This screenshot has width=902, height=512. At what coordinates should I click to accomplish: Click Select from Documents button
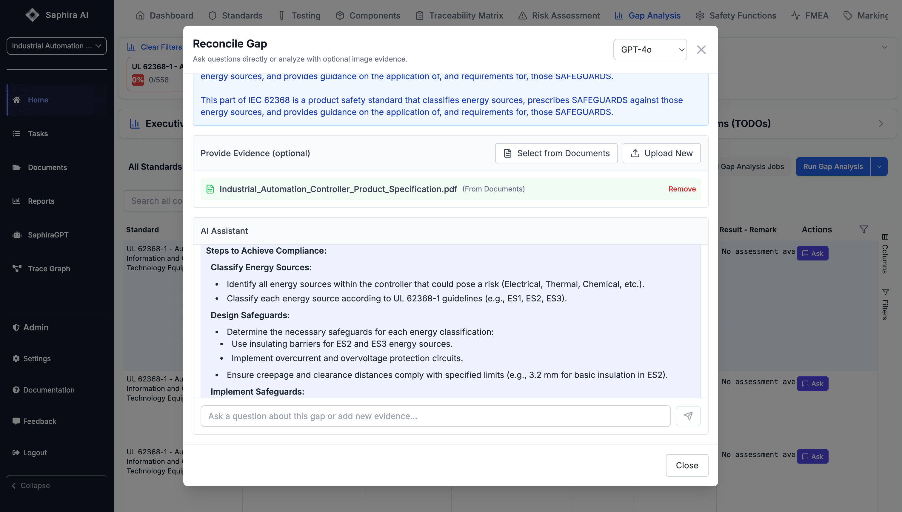[x=556, y=153]
